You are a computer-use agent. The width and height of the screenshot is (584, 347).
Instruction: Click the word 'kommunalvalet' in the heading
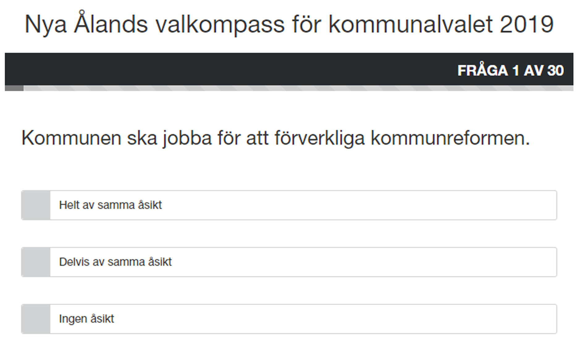(x=411, y=24)
